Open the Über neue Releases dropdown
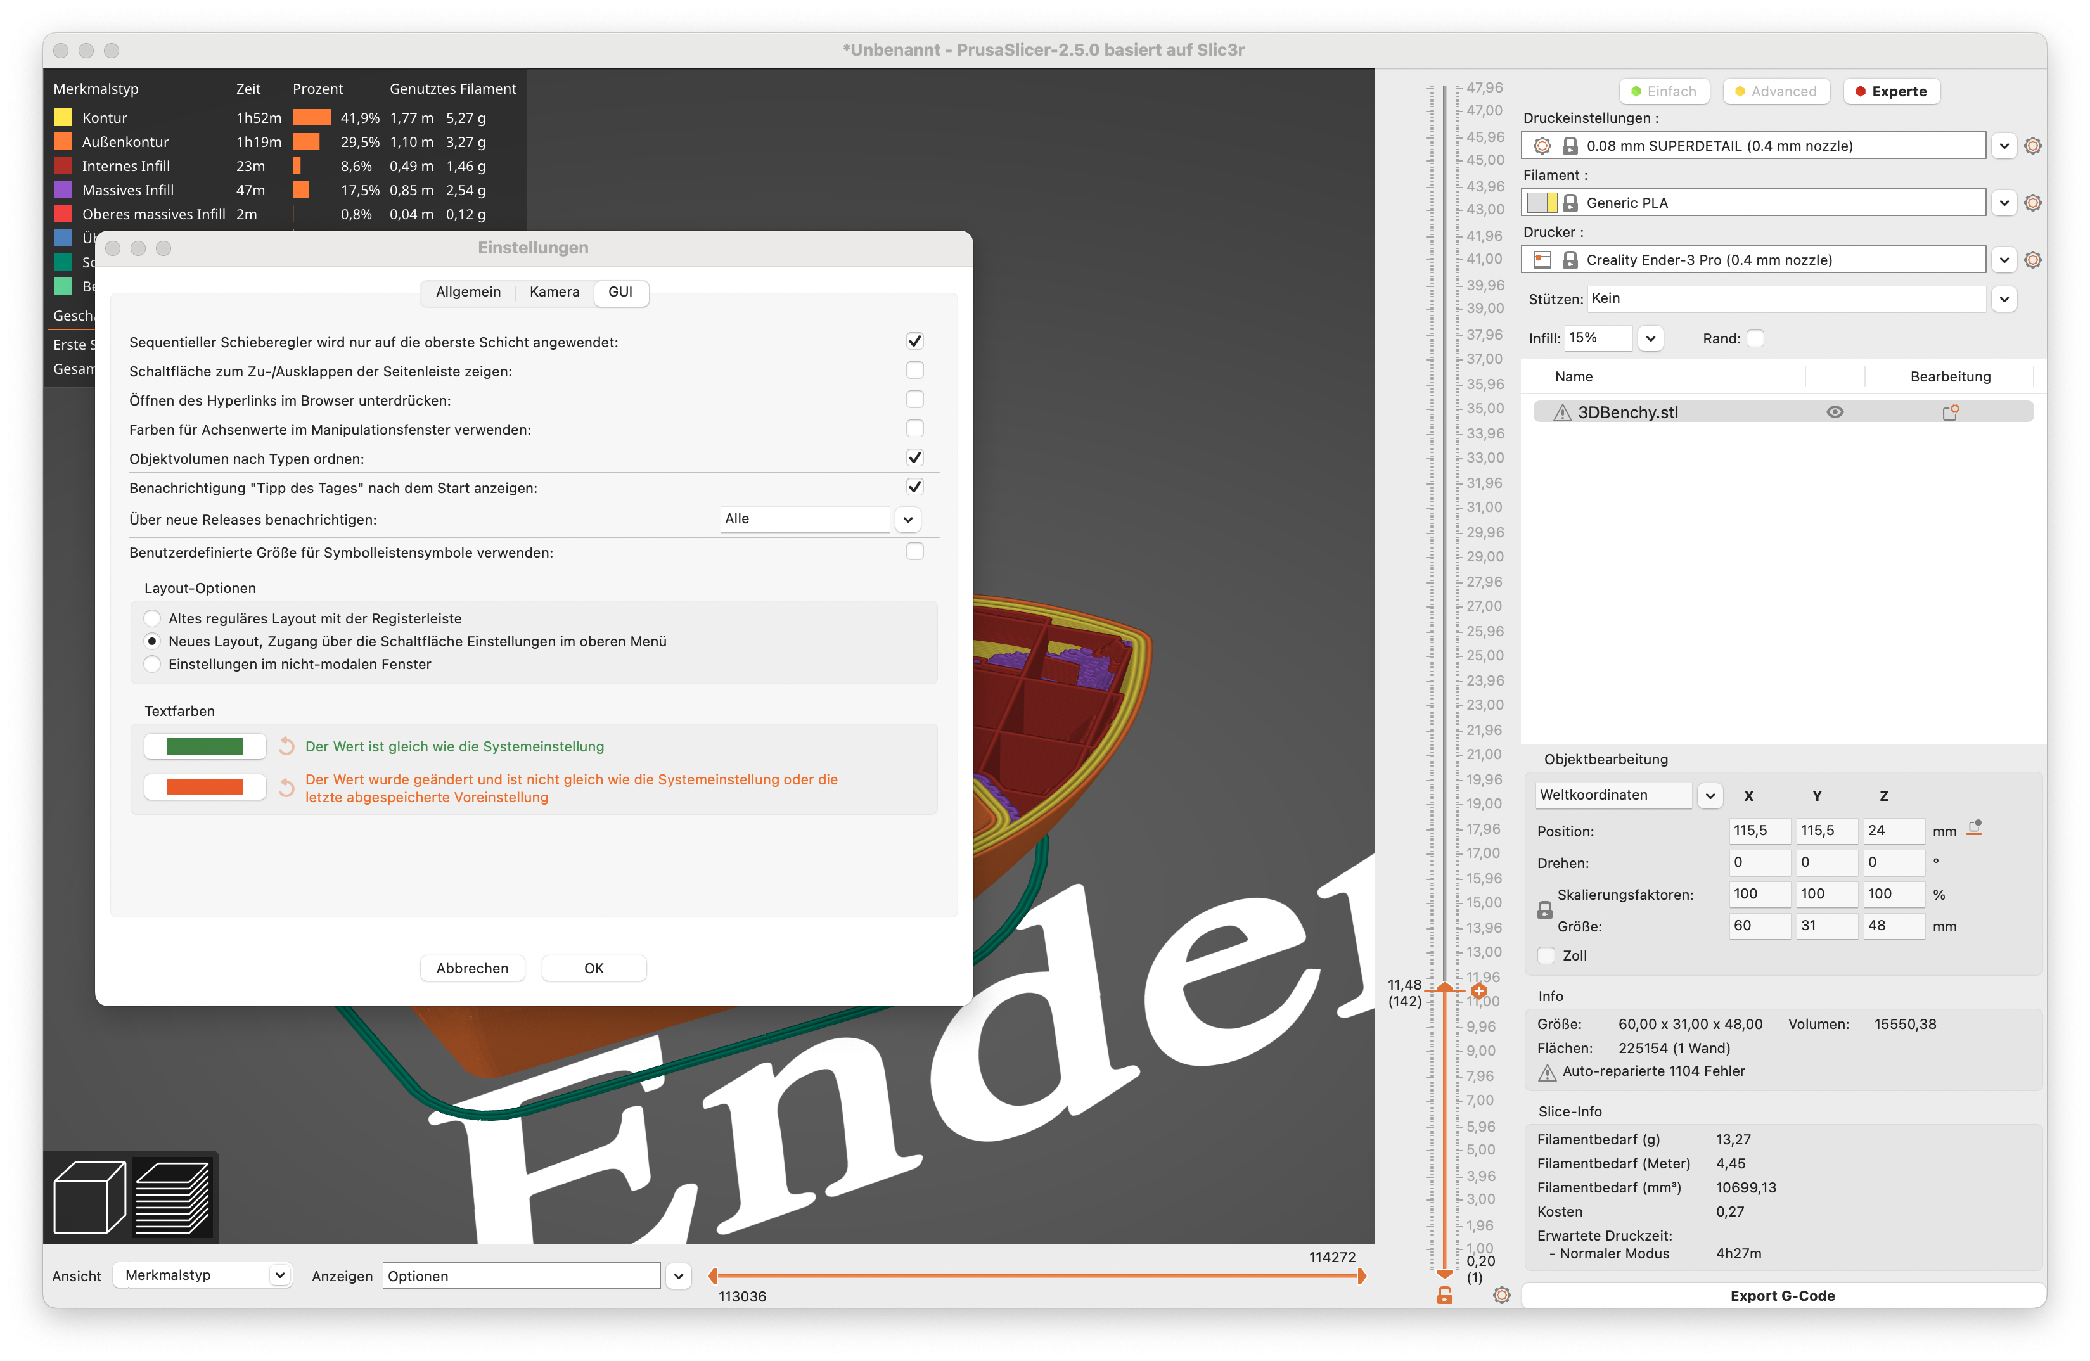2090x1361 pixels. [x=908, y=519]
